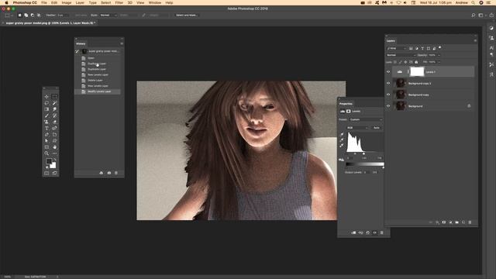Toggle lock all padlock in Layers panel
This screenshot has height=279, width=496.
416,62
